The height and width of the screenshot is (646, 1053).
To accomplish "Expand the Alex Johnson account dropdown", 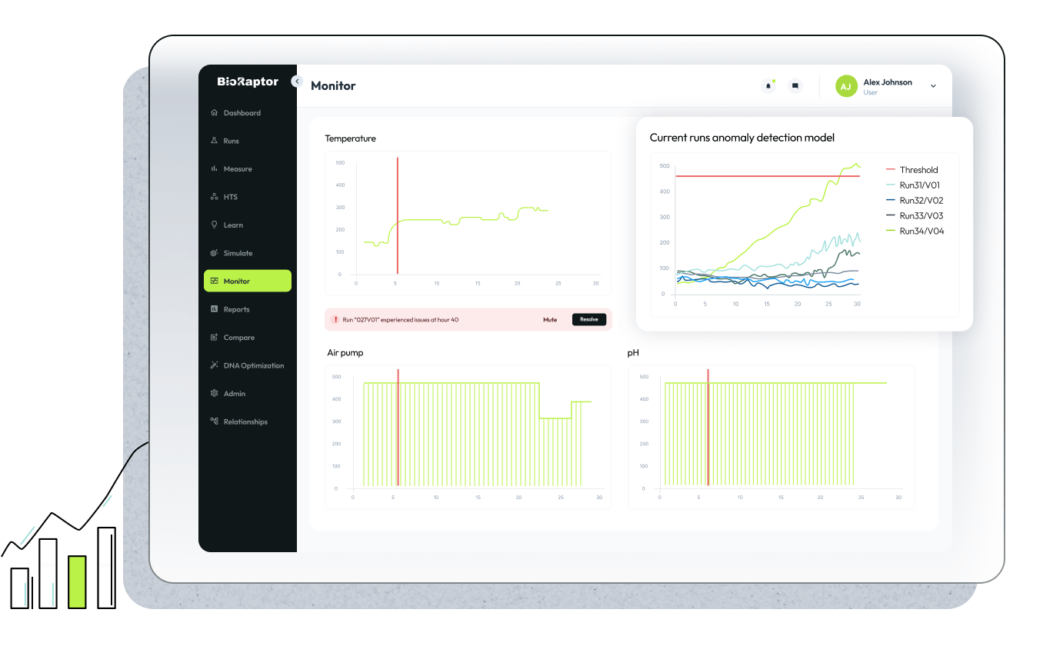I will pos(933,86).
